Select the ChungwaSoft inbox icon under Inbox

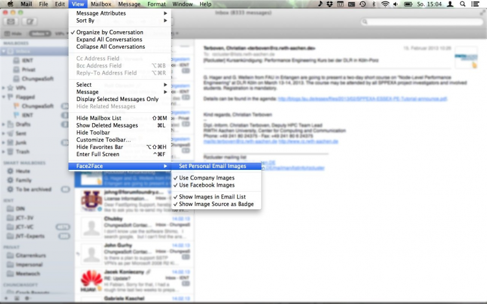(x=16, y=78)
